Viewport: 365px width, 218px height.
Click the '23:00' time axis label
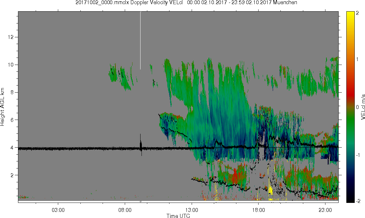325,210
